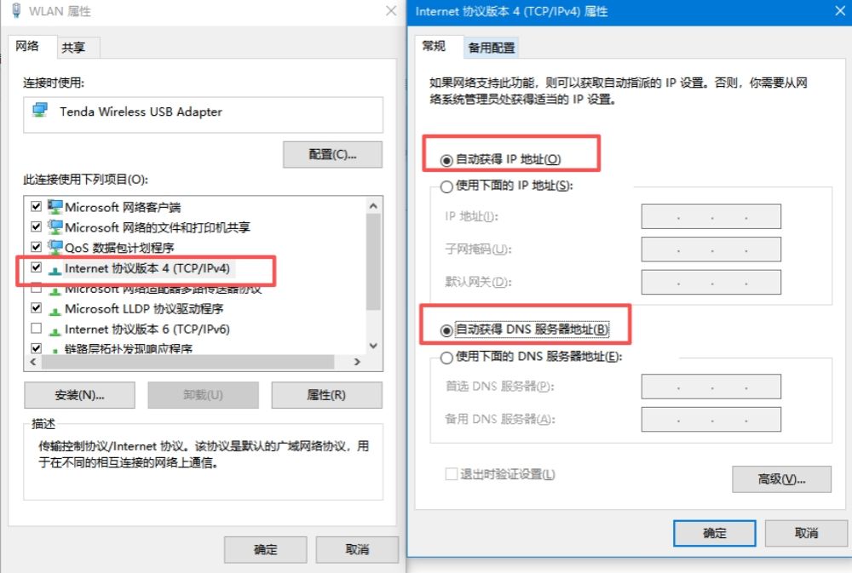Select Internet 协议版本 4 (TCP/IPv4) entry

(x=147, y=268)
